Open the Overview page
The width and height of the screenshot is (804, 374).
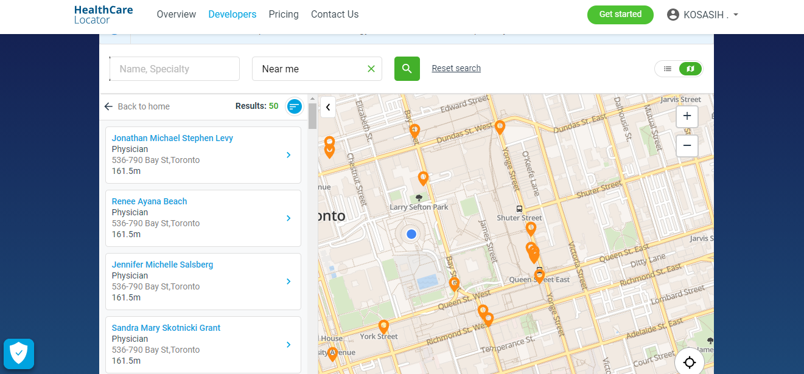coord(177,14)
